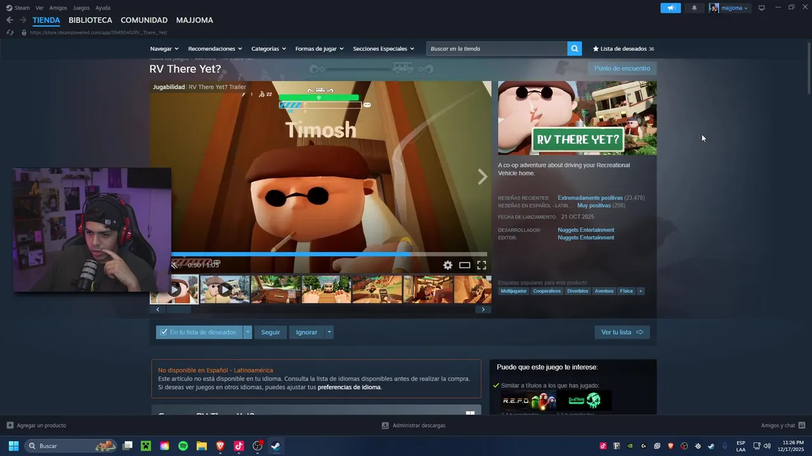Switch to the BIBLIOTECA tab
This screenshot has width=812, height=456.
pos(90,20)
